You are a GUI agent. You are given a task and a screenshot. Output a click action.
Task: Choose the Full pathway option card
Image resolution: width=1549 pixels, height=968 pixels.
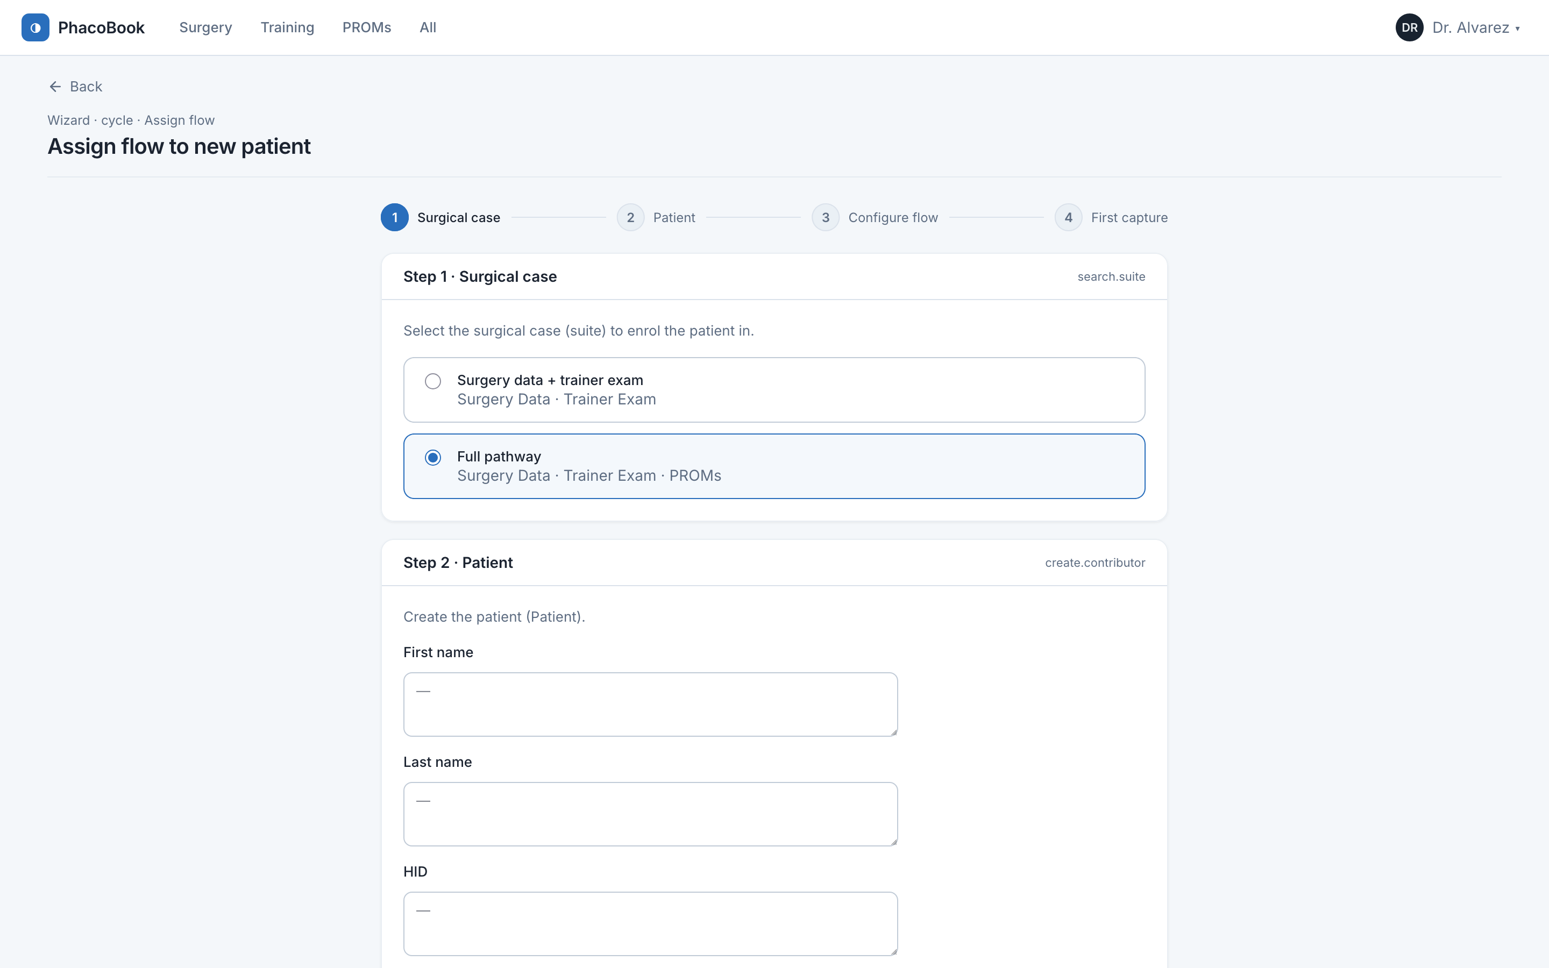coord(774,466)
